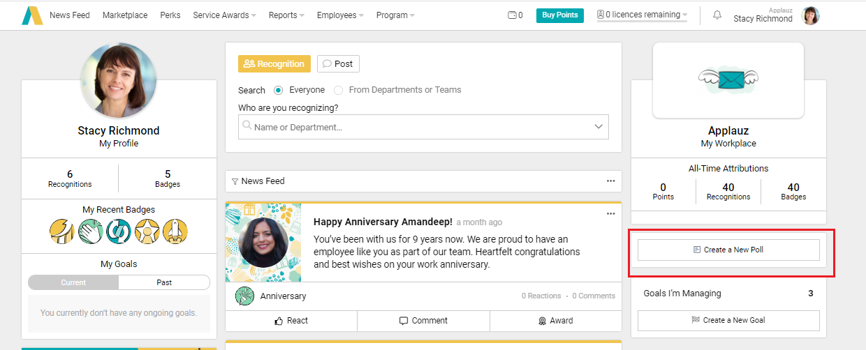Click the rocket badge icon

click(175, 231)
